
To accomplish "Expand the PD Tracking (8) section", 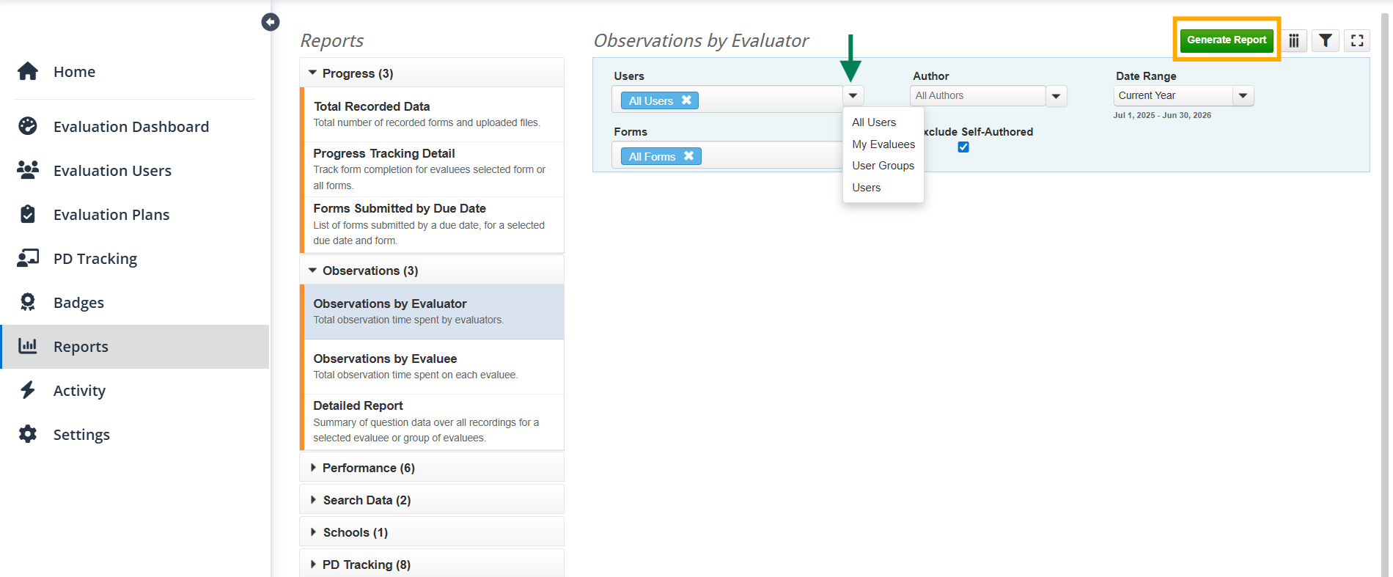I will pyautogui.click(x=432, y=564).
